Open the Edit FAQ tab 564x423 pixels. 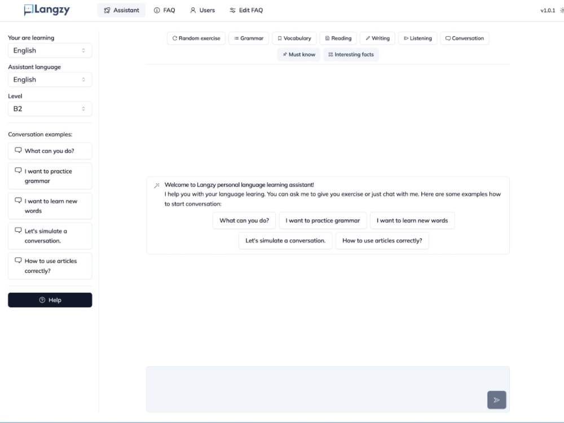(x=246, y=10)
